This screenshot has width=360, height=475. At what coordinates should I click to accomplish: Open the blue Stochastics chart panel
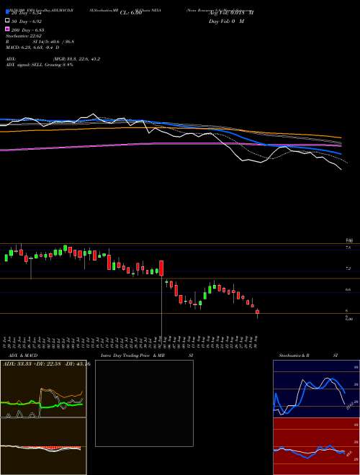click(x=316, y=389)
